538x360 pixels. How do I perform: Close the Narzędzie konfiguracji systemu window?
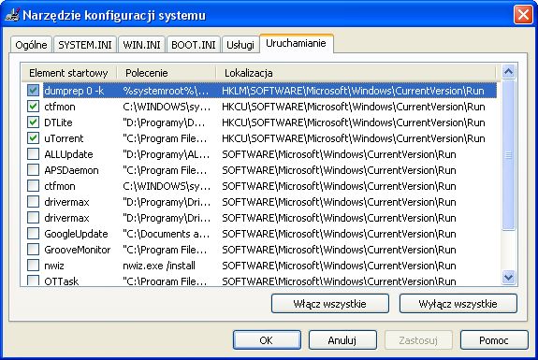523,15
